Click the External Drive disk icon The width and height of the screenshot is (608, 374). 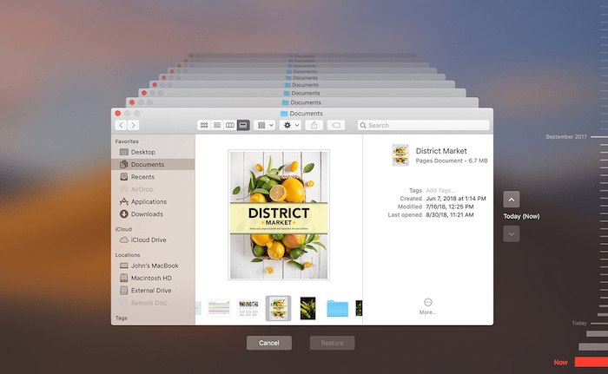click(x=123, y=291)
